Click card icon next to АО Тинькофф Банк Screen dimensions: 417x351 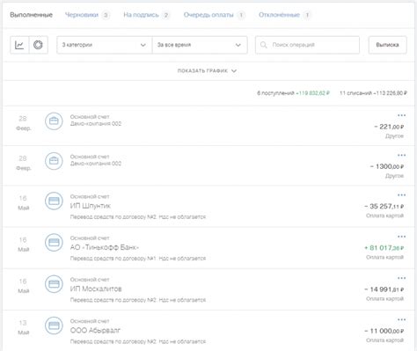click(54, 243)
